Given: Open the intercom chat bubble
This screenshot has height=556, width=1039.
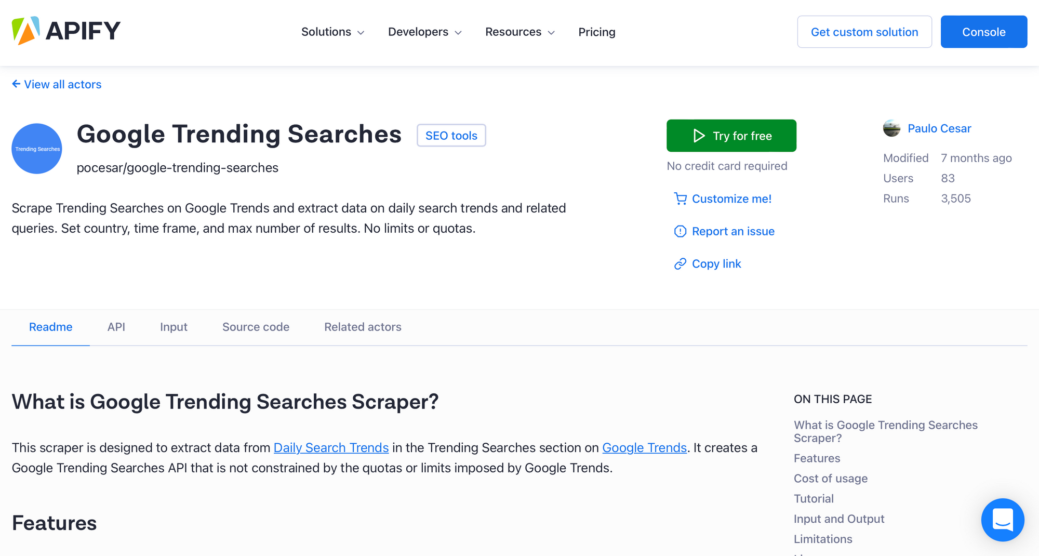Looking at the screenshot, I should click(x=1003, y=520).
